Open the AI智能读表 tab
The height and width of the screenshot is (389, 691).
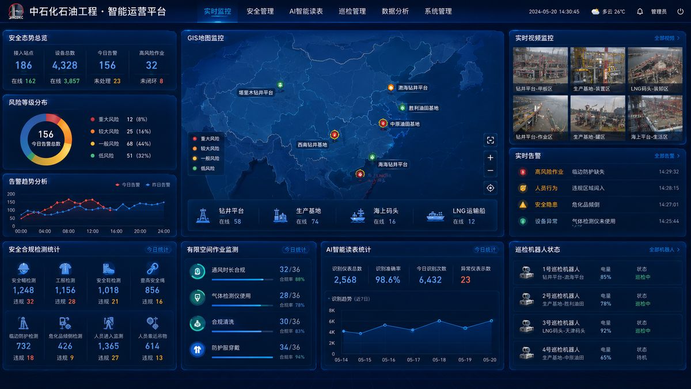(x=306, y=11)
